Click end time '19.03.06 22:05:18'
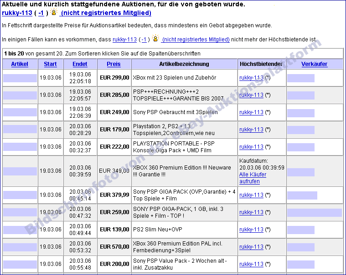 [80, 78]
